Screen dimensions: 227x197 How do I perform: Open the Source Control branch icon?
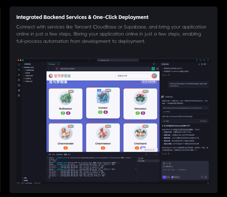[19, 75]
